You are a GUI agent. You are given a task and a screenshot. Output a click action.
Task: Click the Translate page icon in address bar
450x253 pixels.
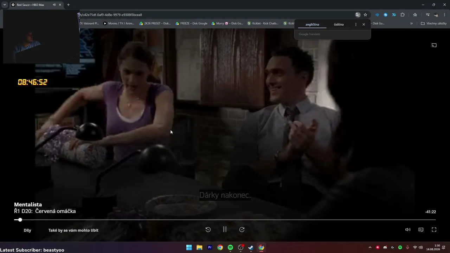point(358,15)
